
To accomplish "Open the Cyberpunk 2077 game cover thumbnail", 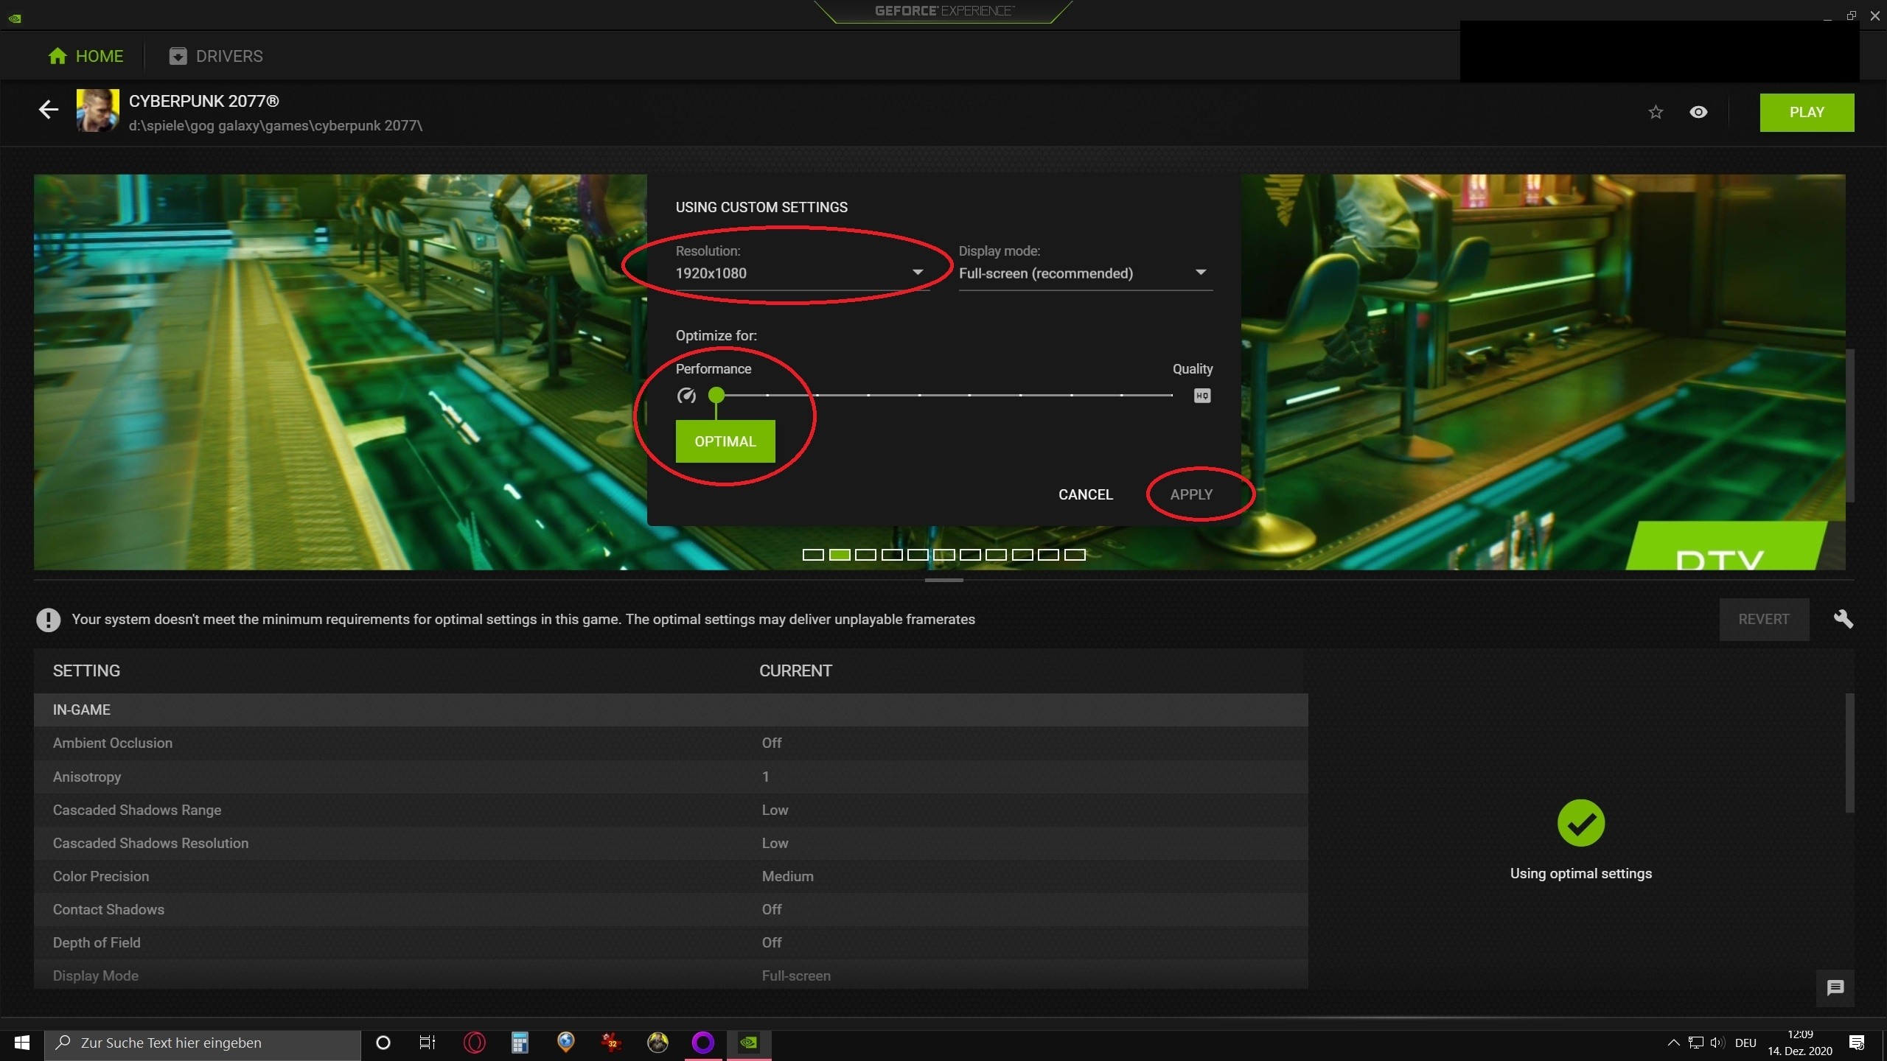I will (x=97, y=111).
